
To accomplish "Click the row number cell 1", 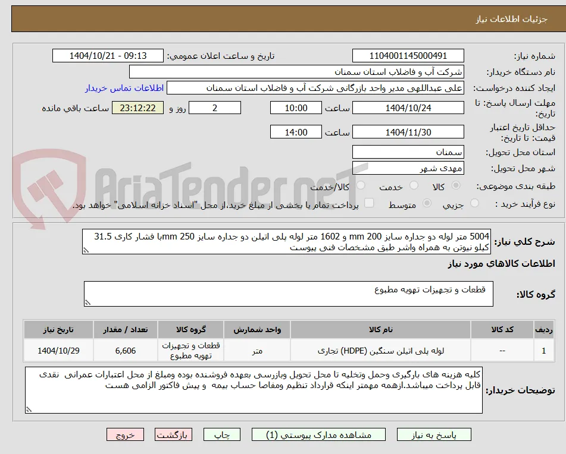I will point(543,351).
